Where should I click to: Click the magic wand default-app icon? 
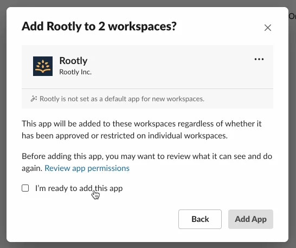tap(34, 99)
